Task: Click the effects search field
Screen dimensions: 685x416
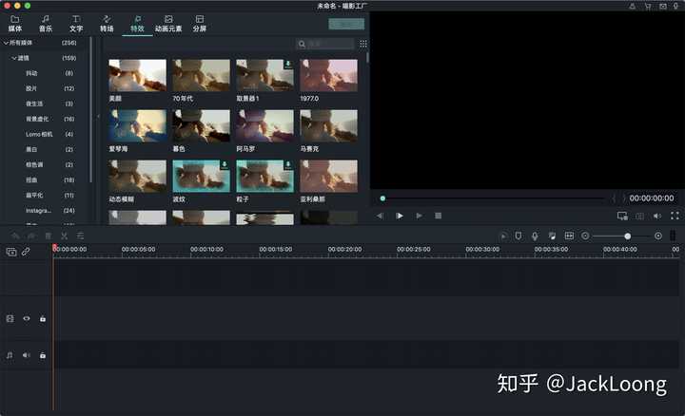Action: click(325, 44)
